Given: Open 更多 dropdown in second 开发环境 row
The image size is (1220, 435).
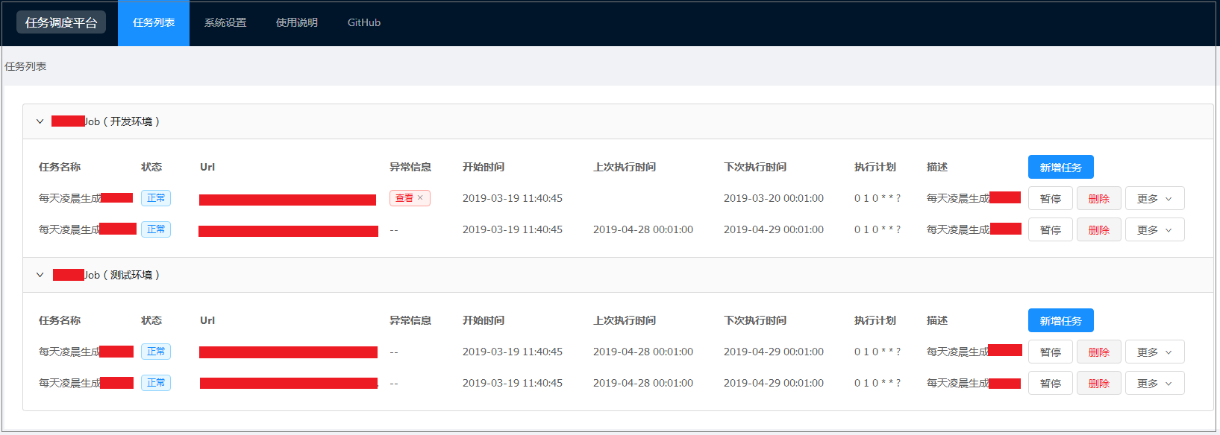Looking at the screenshot, I should click(x=1154, y=230).
